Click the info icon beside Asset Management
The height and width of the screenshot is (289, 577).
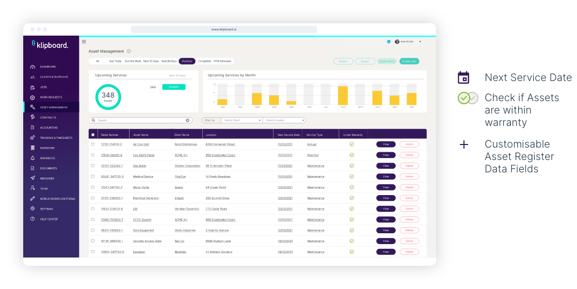coord(129,51)
